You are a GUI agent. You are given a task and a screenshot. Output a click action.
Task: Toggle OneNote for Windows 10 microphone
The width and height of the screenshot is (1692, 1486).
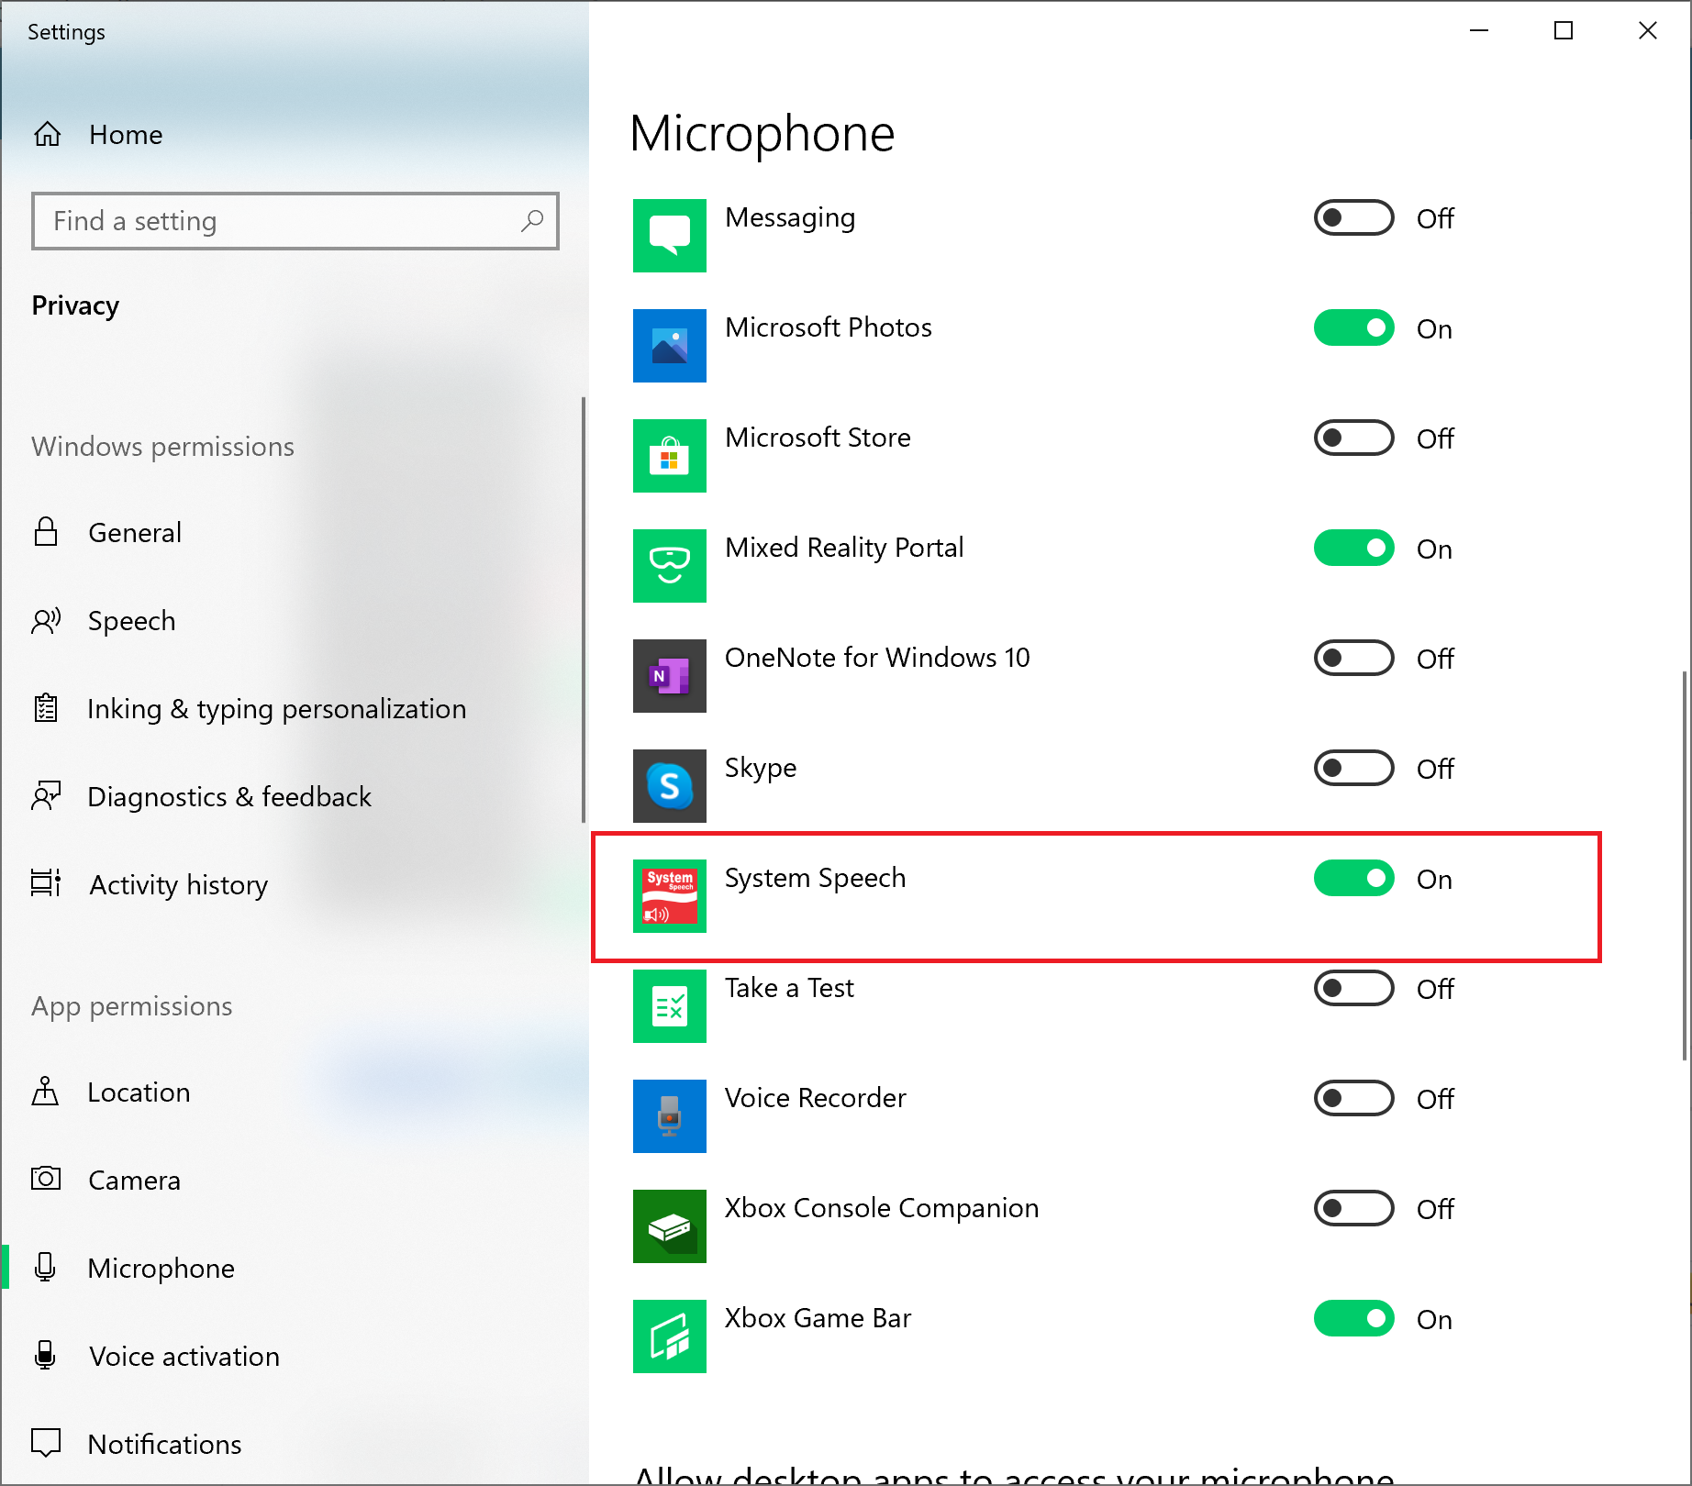click(1354, 658)
